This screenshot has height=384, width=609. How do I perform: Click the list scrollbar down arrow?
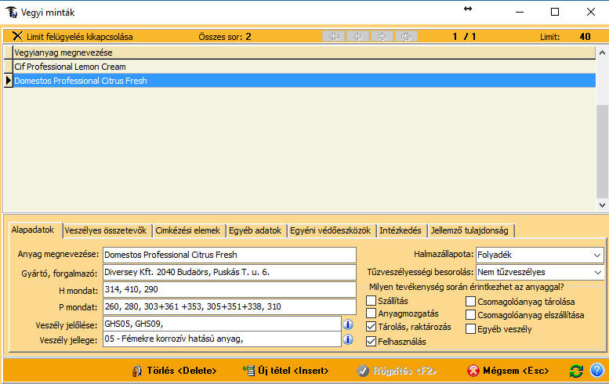602,205
